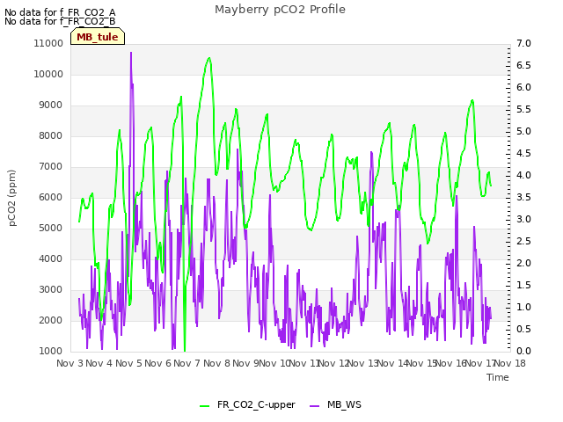Click the 6.5 right axis tick label
This screenshot has width=563, height=422.
coord(523,65)
